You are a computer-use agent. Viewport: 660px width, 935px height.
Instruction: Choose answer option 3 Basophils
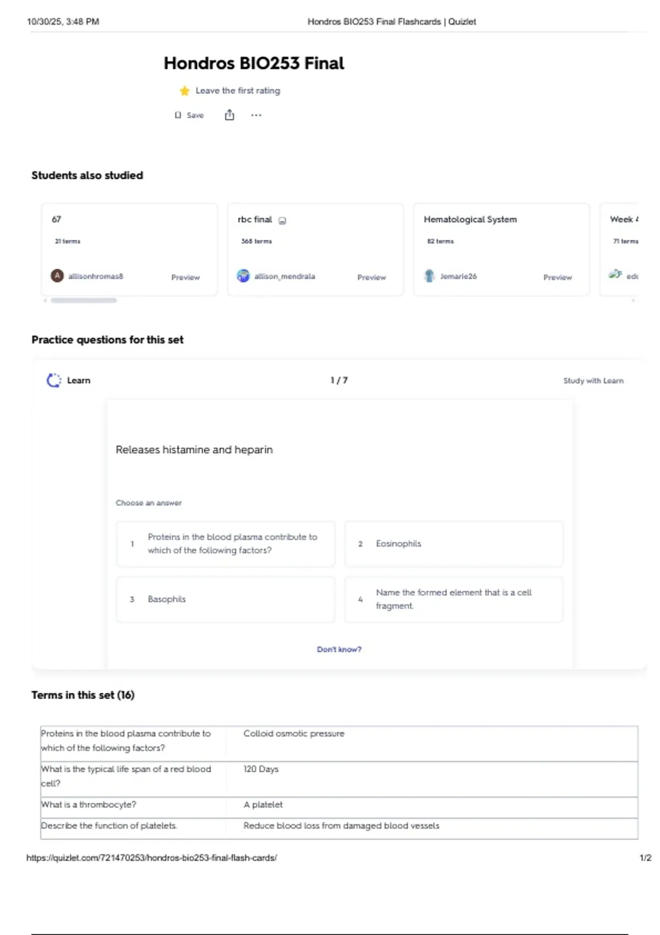tap(226, 599)
